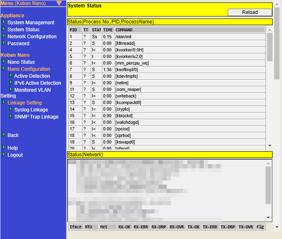
Task: Click green arrow beside Logout
Action: click(x=4, y=155)
